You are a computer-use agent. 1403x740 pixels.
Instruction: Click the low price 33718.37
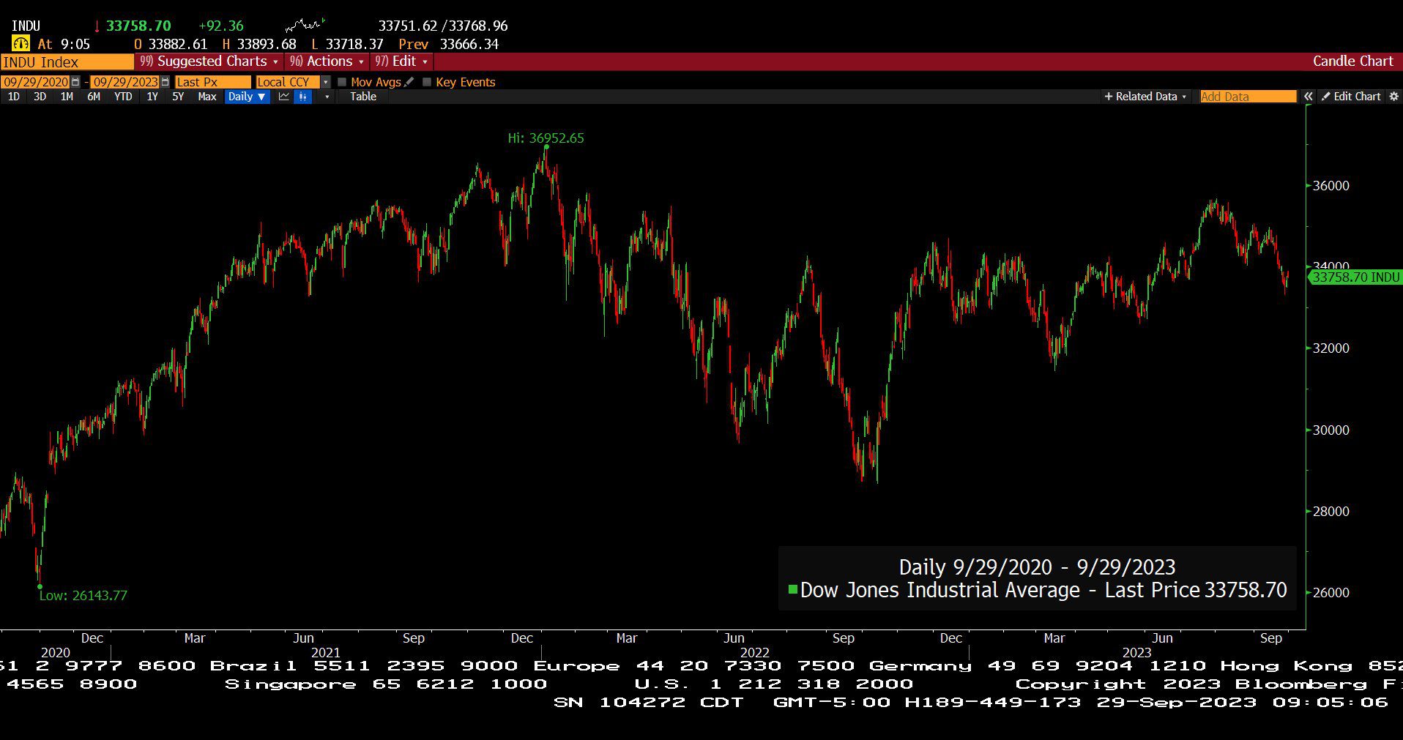click(354, 44)
